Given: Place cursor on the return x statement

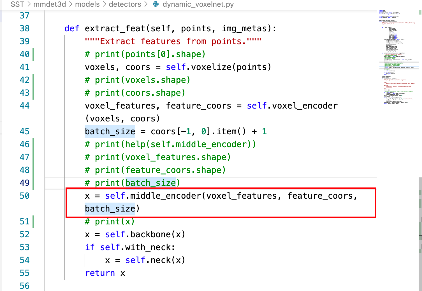Looking at the screenshot, I should 105,273.
